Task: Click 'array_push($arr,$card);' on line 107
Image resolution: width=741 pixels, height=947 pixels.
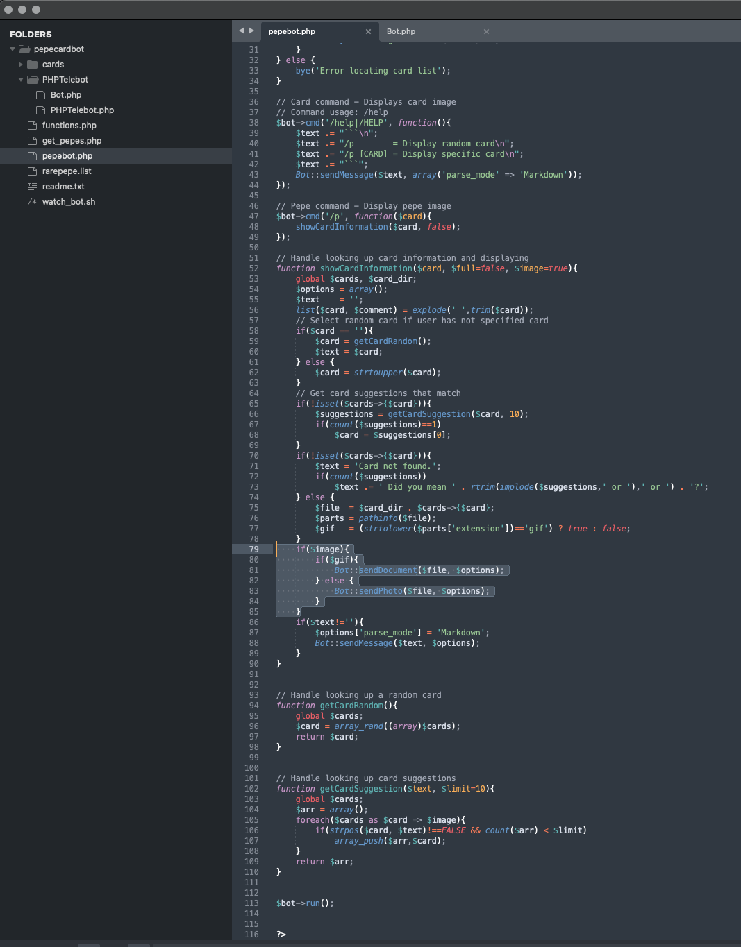Action: point(390,841)
